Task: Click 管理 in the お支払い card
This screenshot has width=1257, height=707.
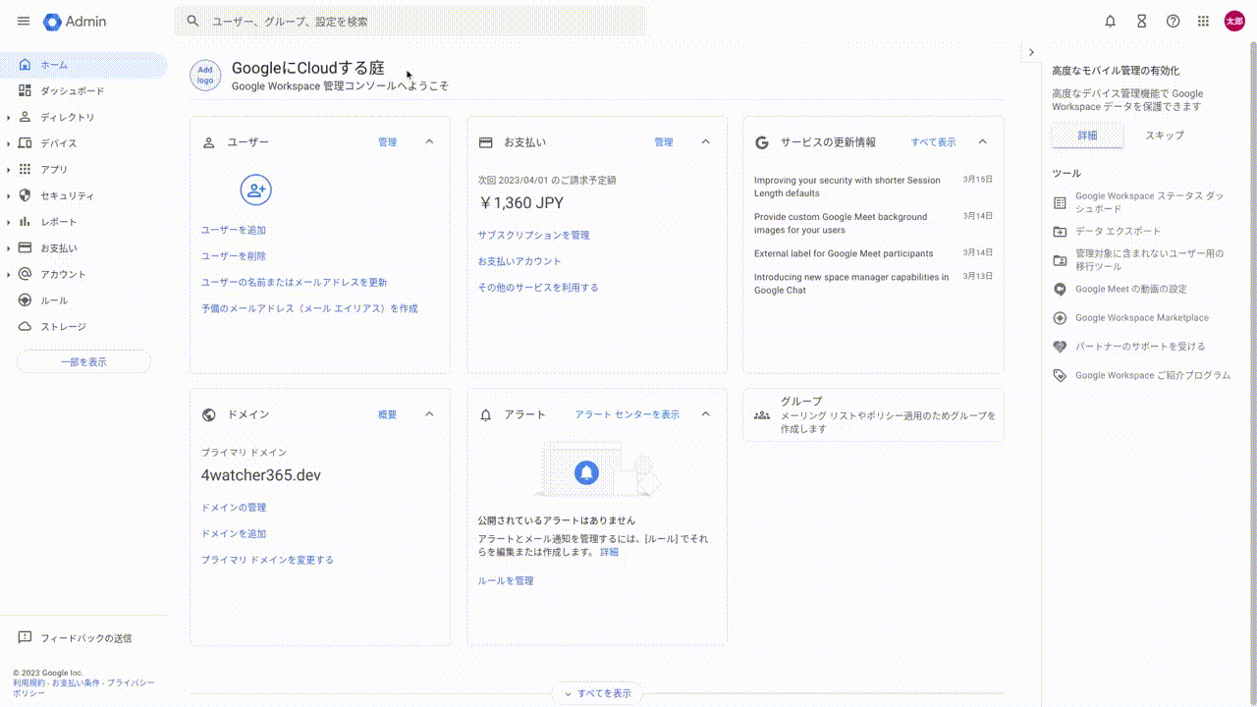Action: point(664,142)
